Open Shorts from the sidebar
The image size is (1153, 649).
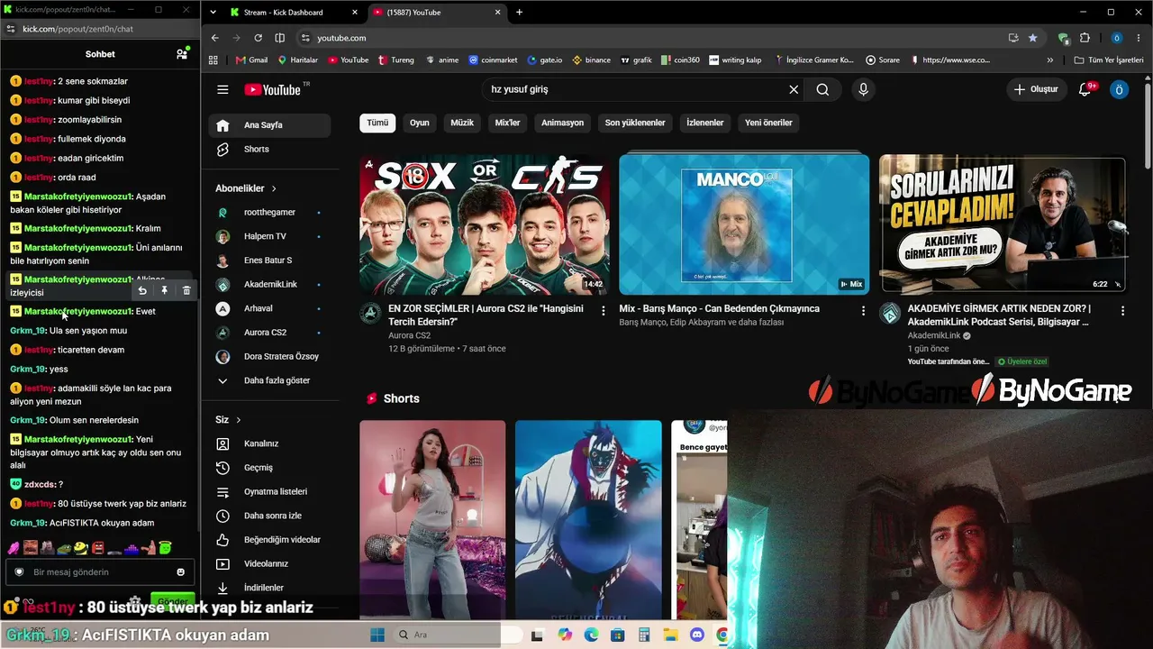pos(269,149)
